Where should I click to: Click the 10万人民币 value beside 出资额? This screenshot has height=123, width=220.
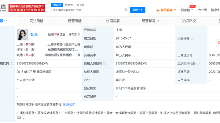click(x=123, y=47)
